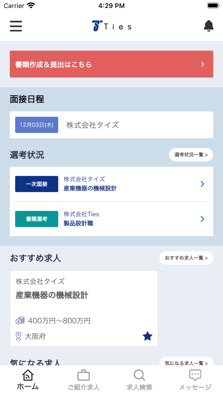Tap the magnifier icon above 求人検索
The height and width of the screenshot is (396, 223).
coord(139,375)
